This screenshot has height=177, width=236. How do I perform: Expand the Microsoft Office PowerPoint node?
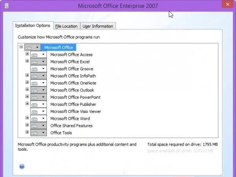click(27, 96)
